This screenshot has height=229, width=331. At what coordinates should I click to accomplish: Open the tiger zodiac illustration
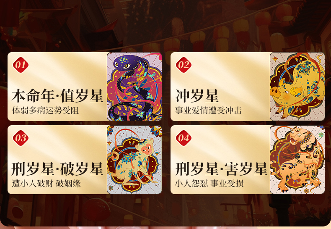click(x=297, y=160)
